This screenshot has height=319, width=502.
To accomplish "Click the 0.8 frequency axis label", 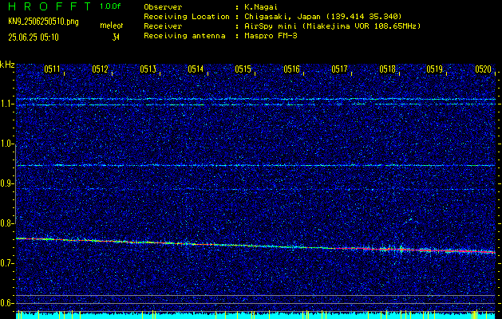I will tap(6, 223).
